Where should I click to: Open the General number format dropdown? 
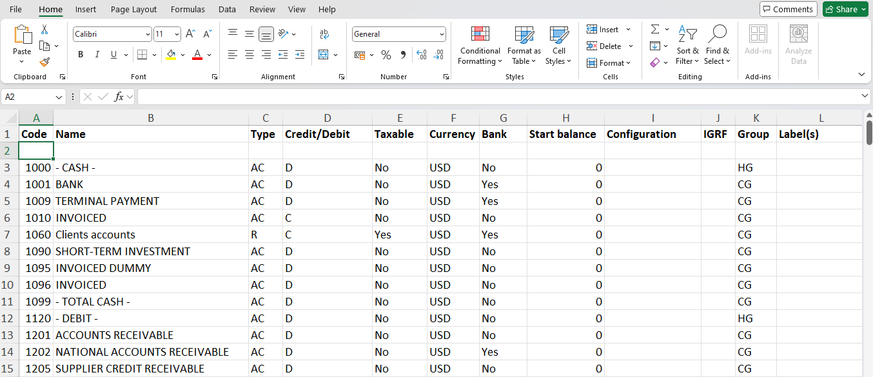(x=442, y=34)
